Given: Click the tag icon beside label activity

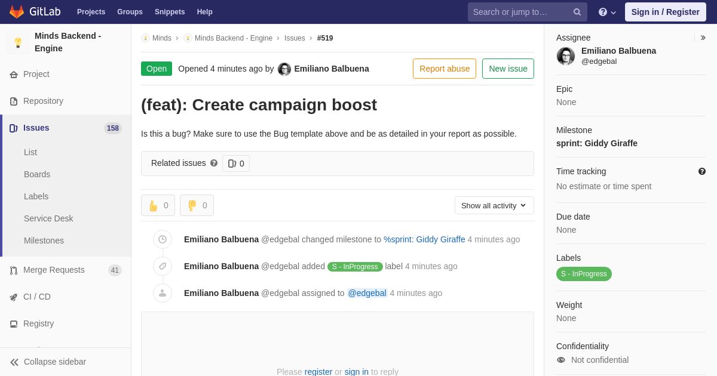Looking at the screenshot, I should [x=163, y=266].
